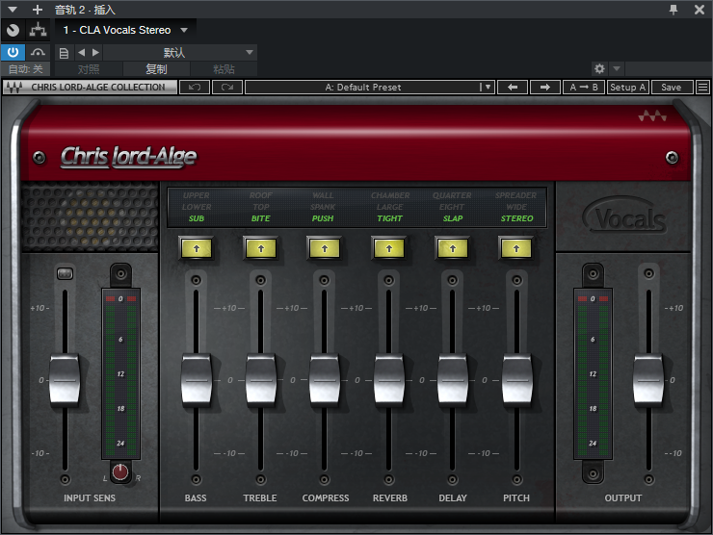The width and height of the screenshot is (713, 535).
Task: Save the current Waves preset
Action: tap(672, 88)
